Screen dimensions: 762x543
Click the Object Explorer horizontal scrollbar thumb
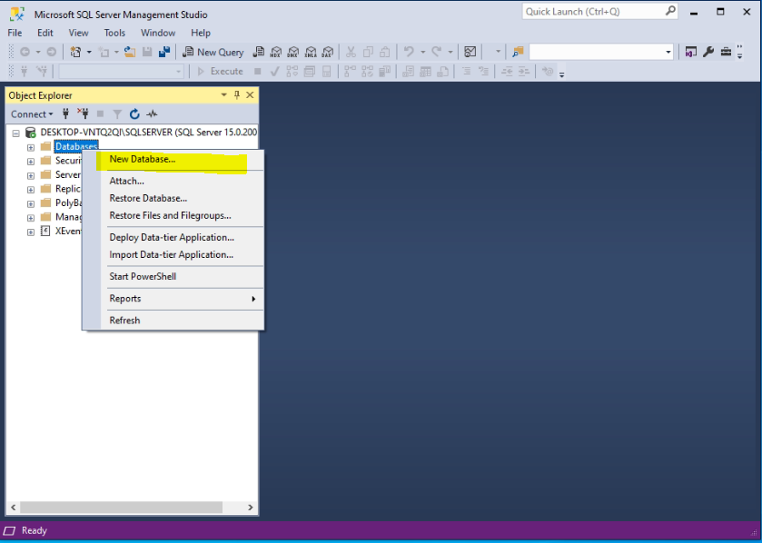coord(121,507)
